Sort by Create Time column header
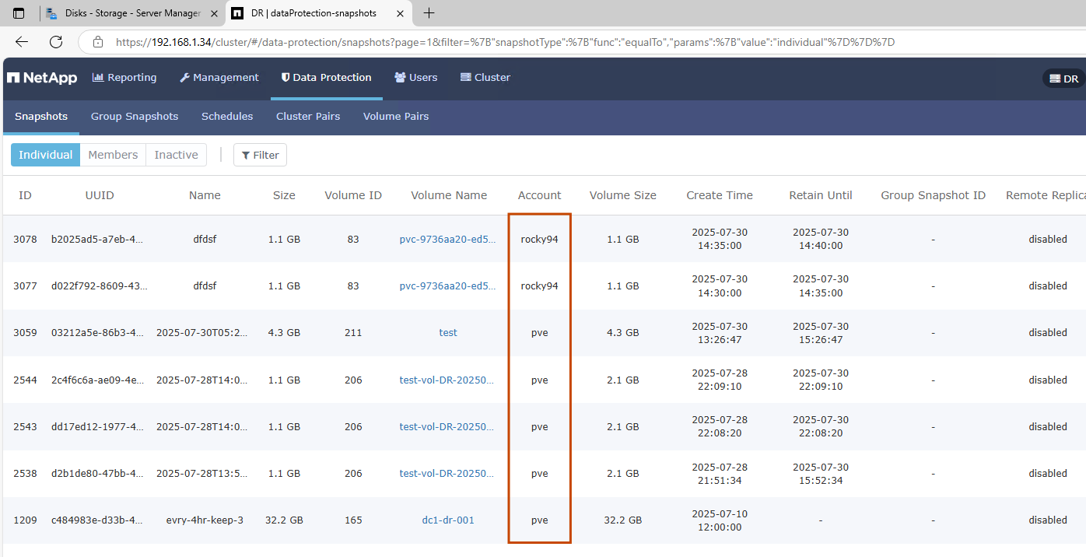The height and width of the screenshot is (557, 1086). coord(720,195)
